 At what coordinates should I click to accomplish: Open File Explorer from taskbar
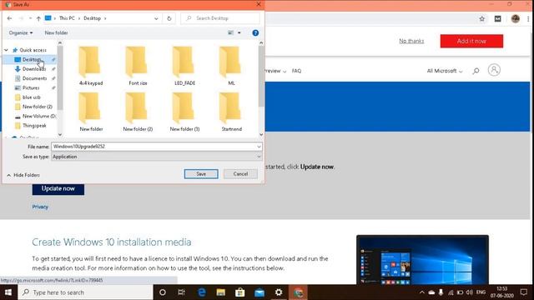pyautogui.click(x=220, y=292)
